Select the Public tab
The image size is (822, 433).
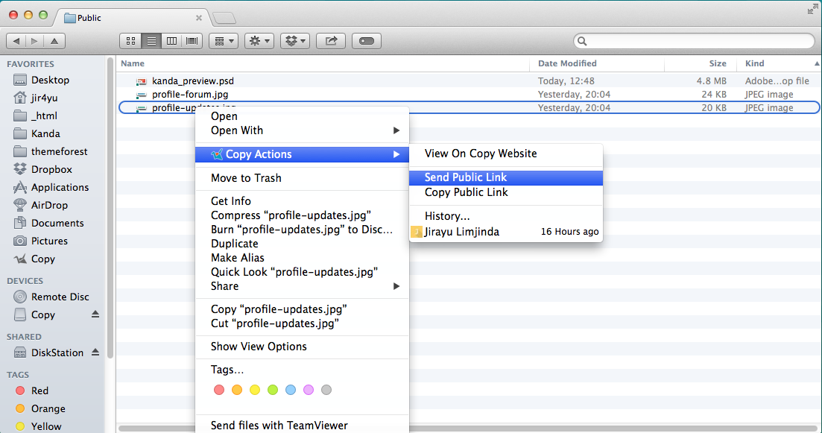131,18
